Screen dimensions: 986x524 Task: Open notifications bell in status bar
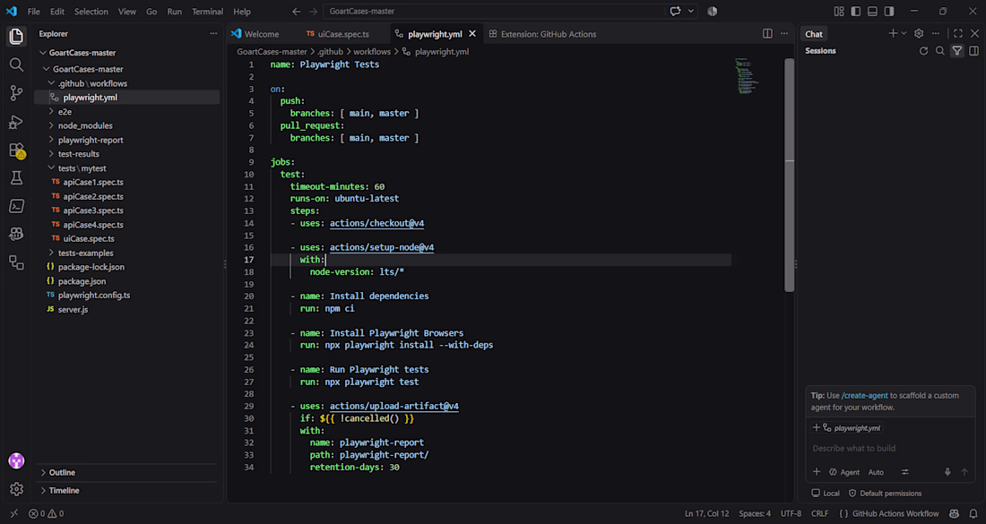[x=973, y=513]
